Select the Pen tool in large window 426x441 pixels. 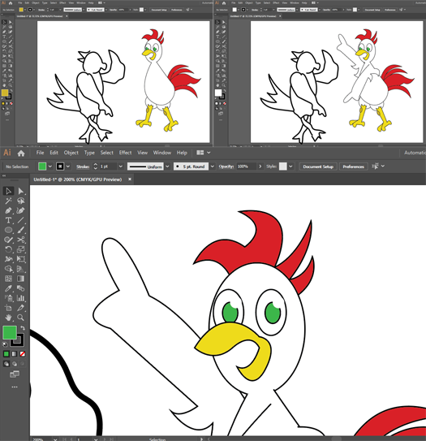tap(8, 210)
